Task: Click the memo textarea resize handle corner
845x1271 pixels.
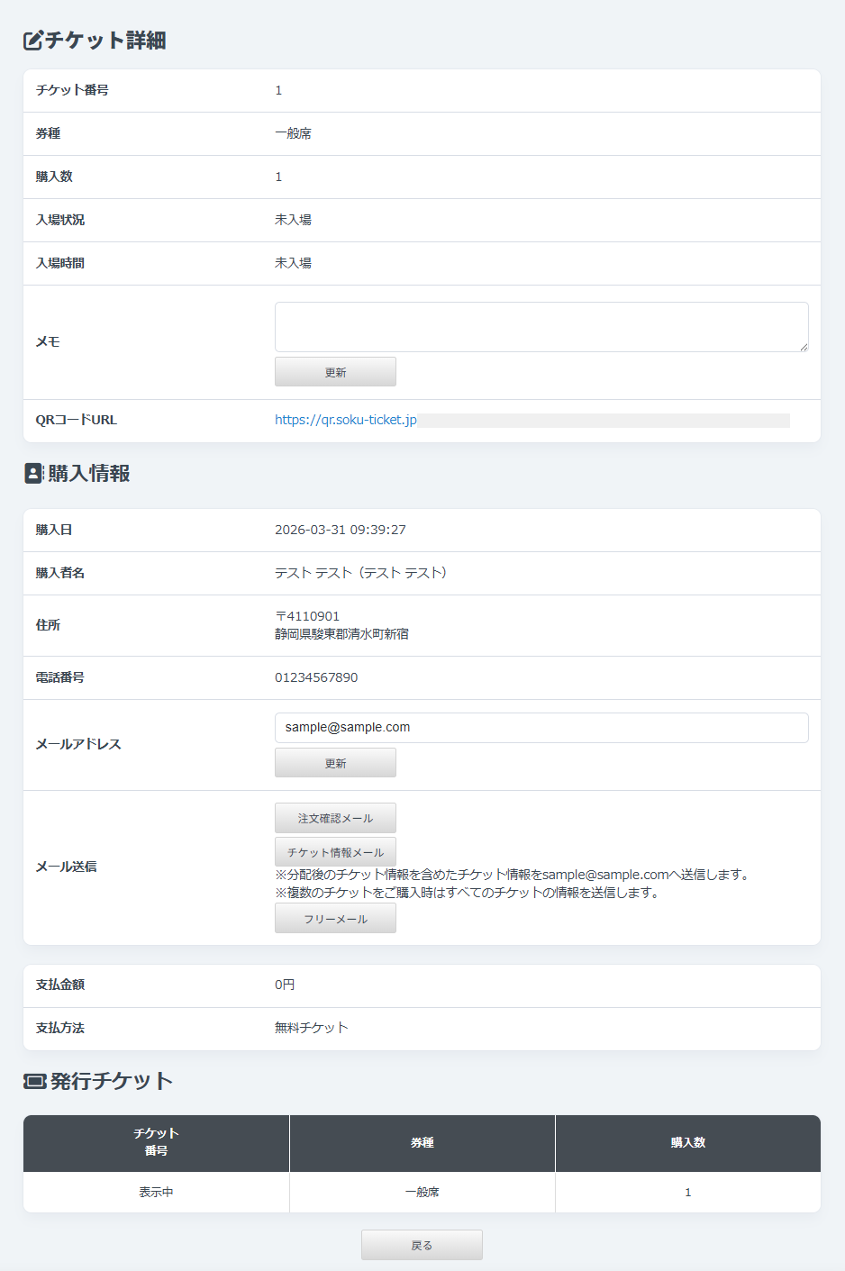Action: [x=803, y=347]
